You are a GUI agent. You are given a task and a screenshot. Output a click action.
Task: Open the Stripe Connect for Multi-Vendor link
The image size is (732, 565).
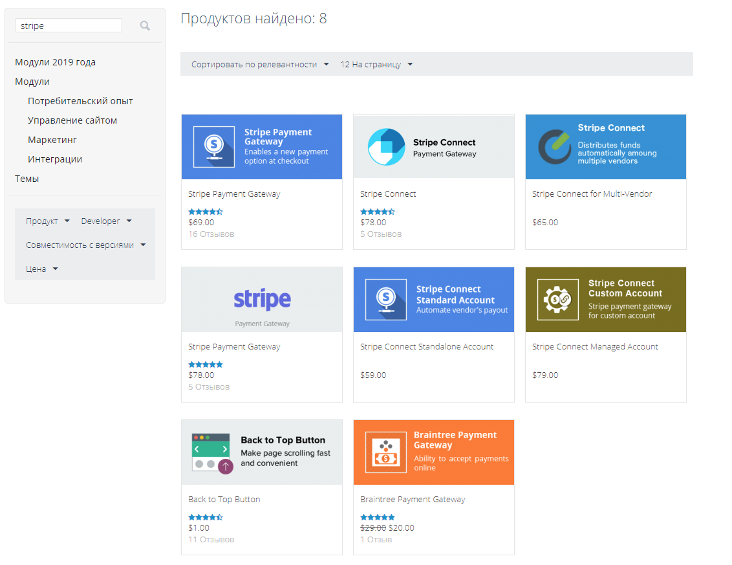(x=592, y=194)
